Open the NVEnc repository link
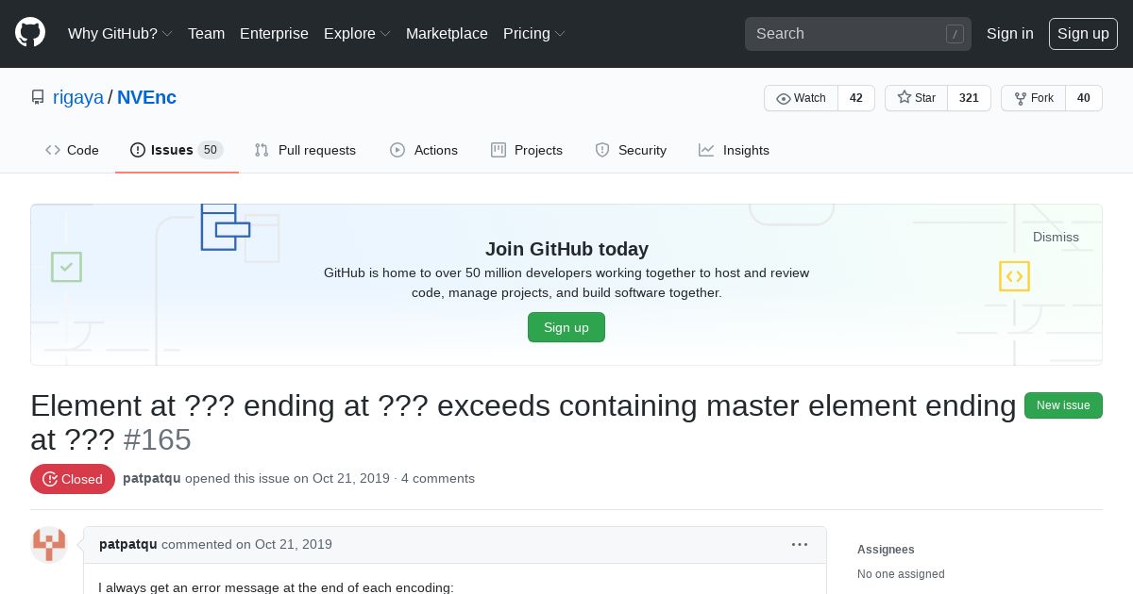This screenshot has height=594, width=1133. [146, 97]
